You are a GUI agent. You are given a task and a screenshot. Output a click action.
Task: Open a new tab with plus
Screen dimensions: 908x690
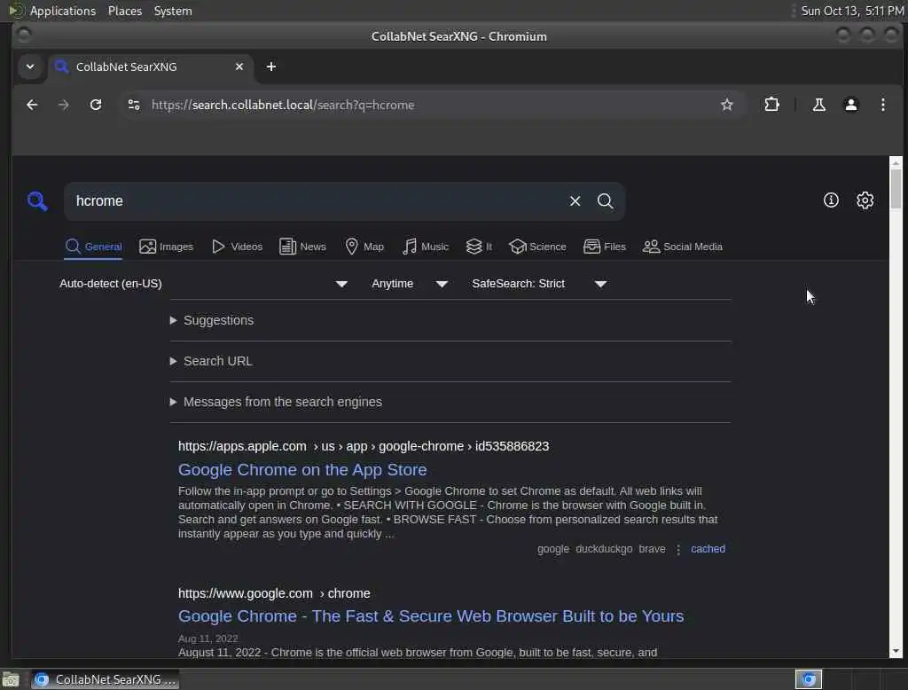(271, 67)
